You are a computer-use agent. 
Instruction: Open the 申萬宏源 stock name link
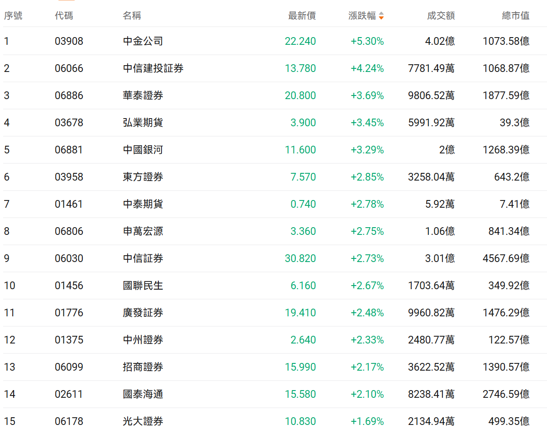click(x=143, y=231)
